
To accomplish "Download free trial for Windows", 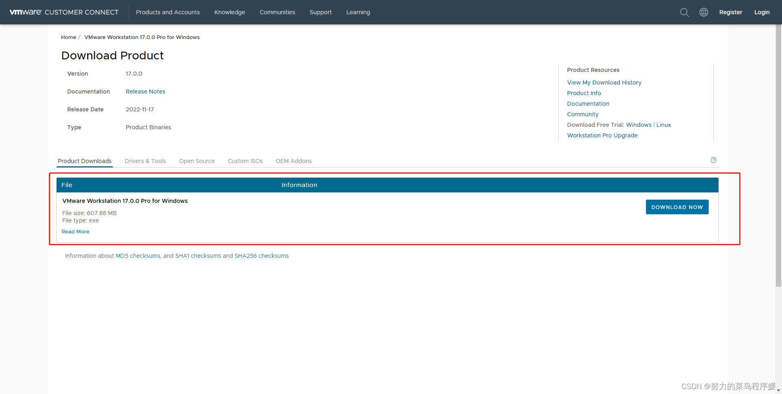I will coord(639,125).
